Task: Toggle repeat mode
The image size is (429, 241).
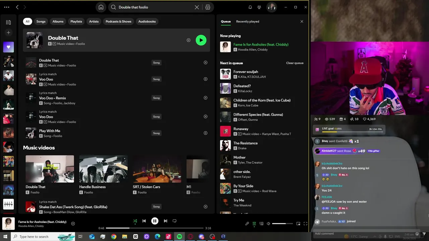Action: tap(174, 221)
